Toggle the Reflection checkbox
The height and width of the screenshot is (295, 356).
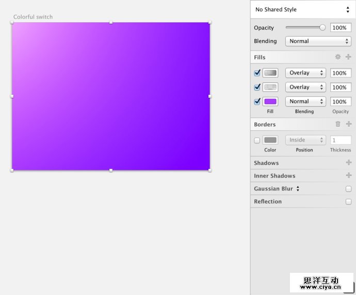coord(348,202)
